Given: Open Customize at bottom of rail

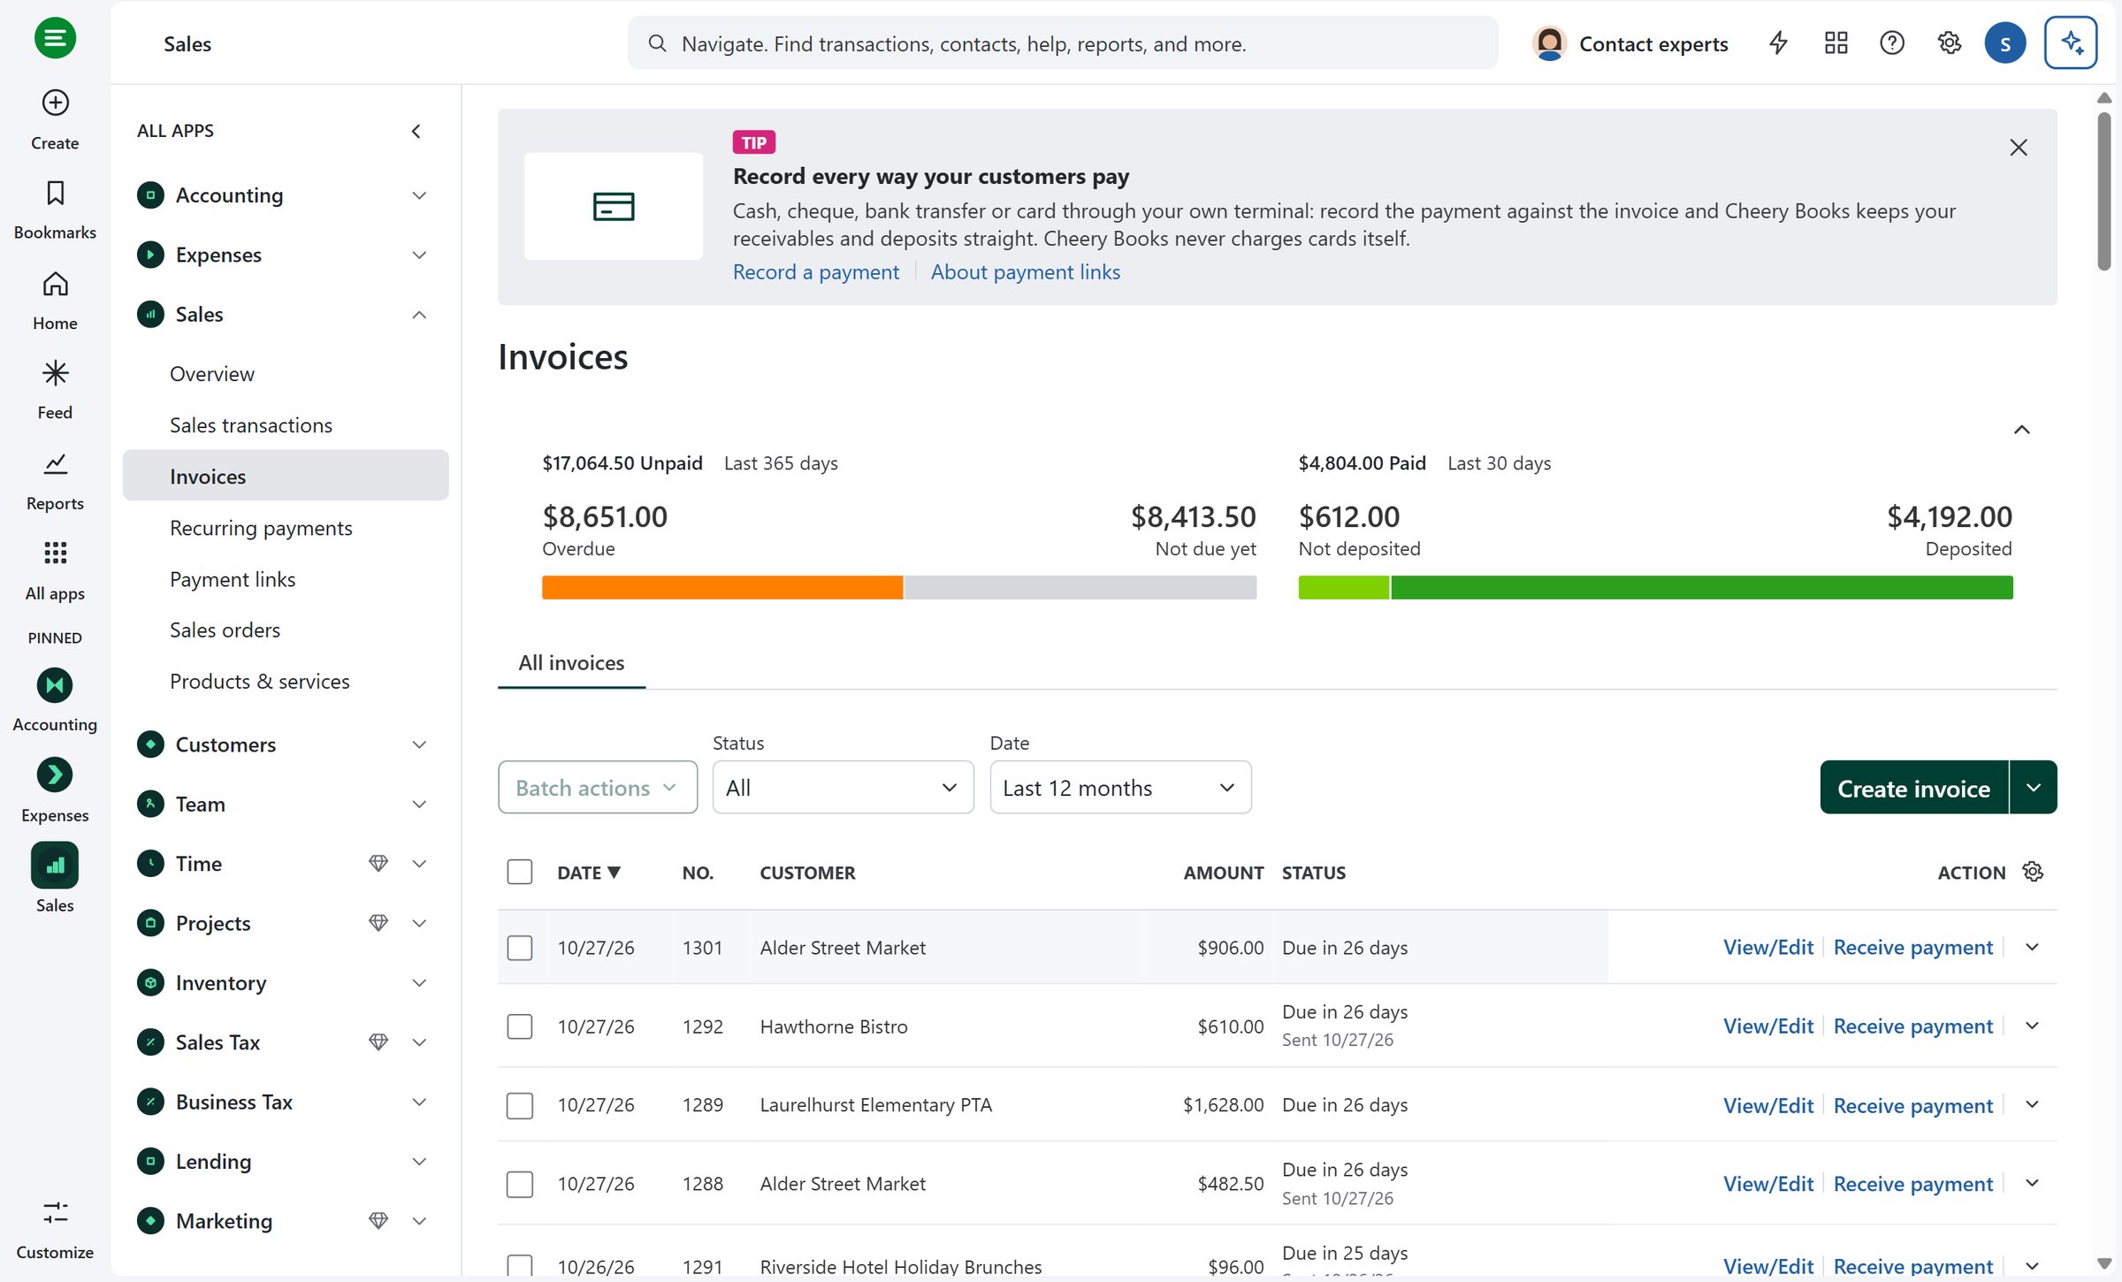Looking at the screenshot, I should (x=55, y=1230).
